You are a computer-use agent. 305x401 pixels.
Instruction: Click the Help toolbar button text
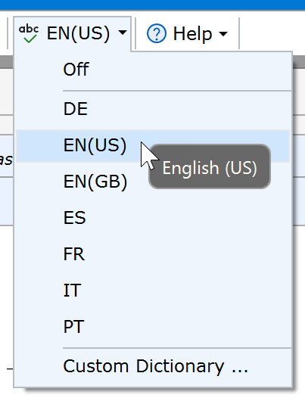[193, 34]
